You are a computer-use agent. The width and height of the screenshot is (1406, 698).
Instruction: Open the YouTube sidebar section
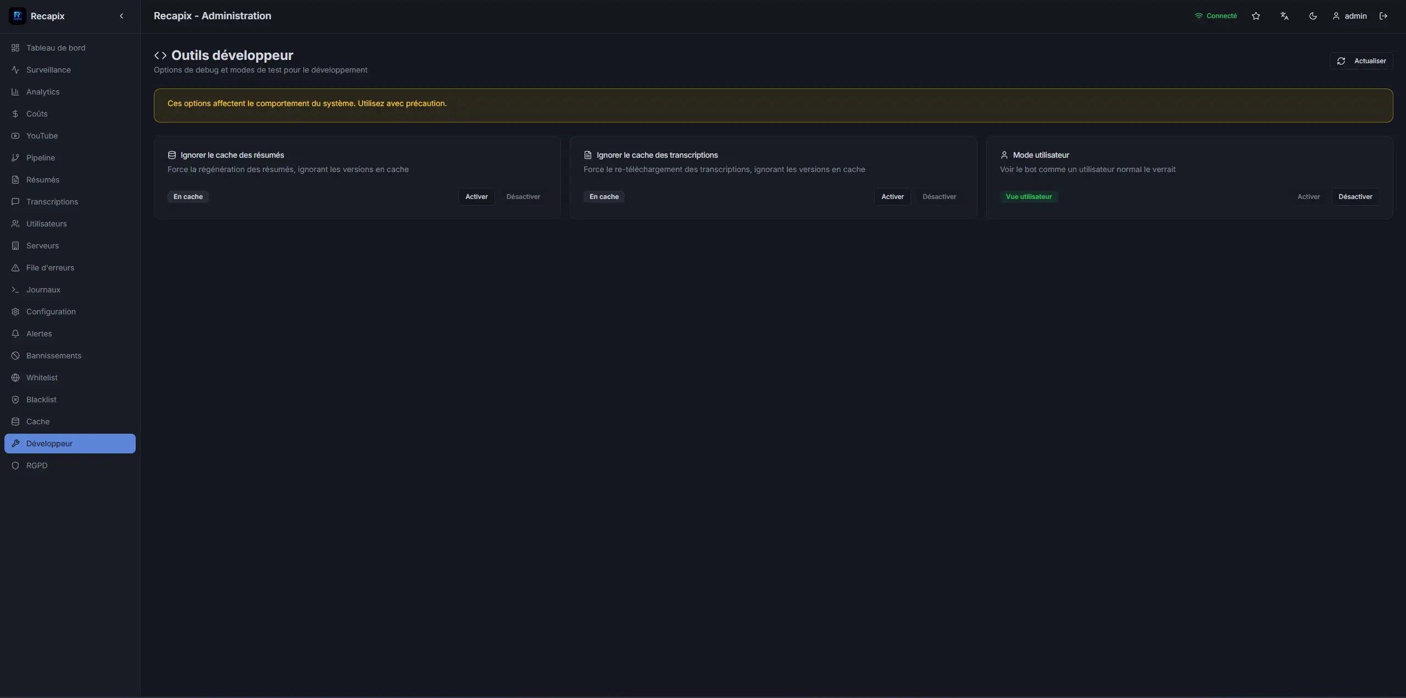click(x=42, y=136)
